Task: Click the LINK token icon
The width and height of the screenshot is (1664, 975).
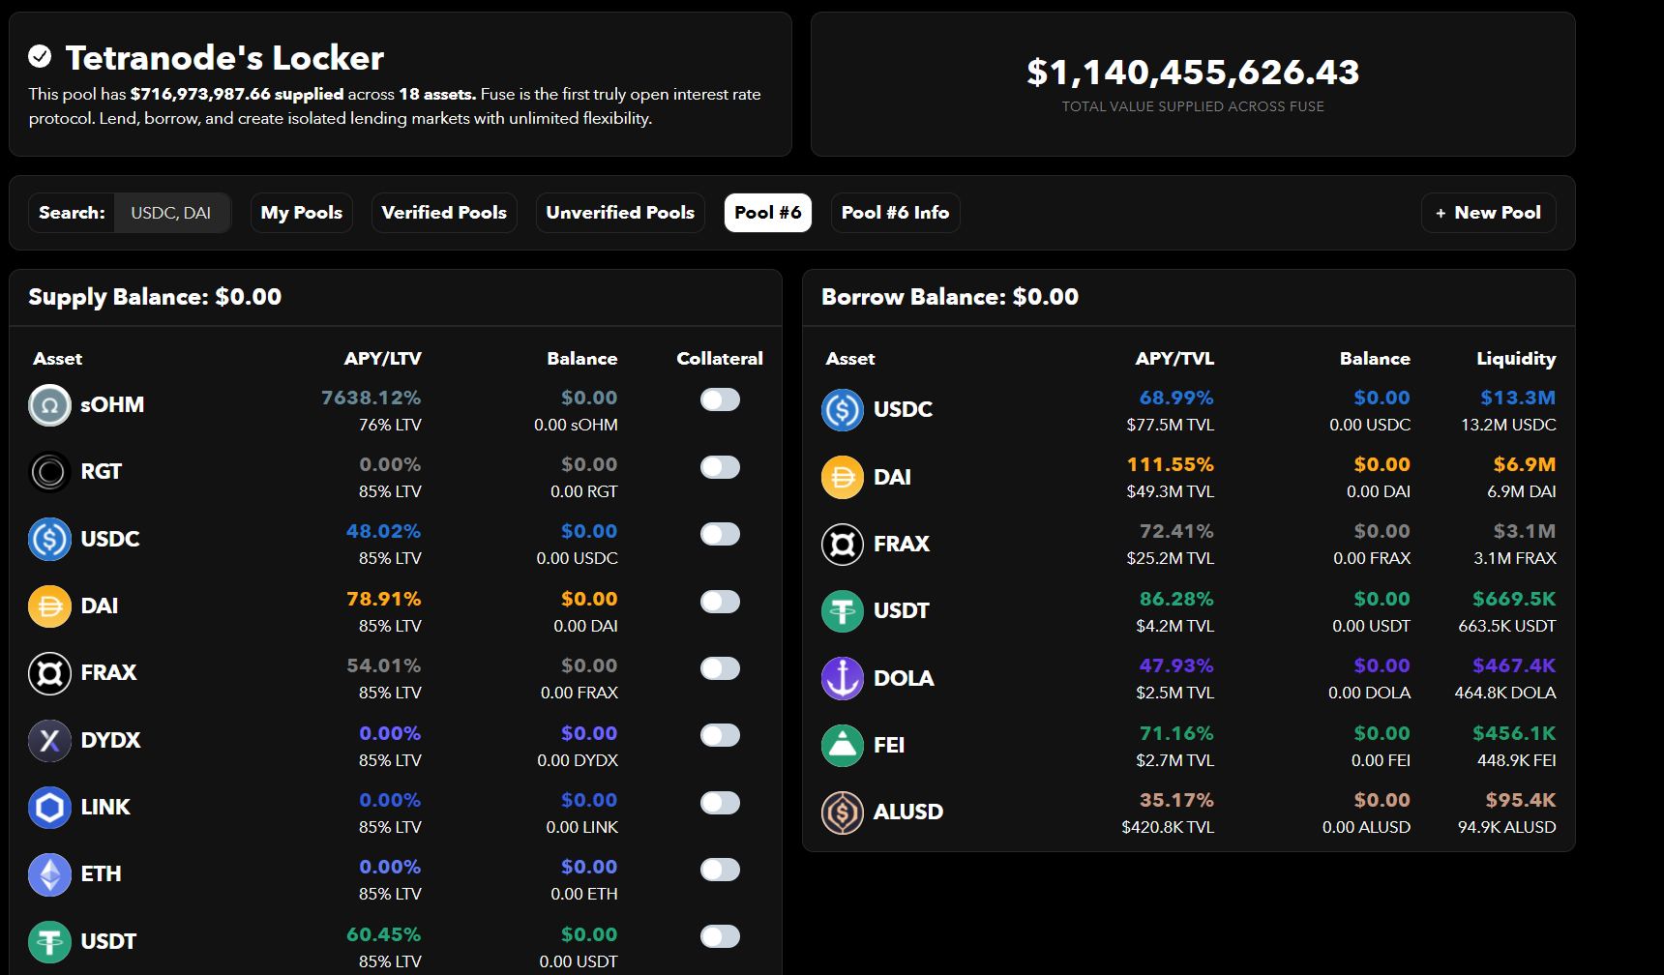Action: 49,808
